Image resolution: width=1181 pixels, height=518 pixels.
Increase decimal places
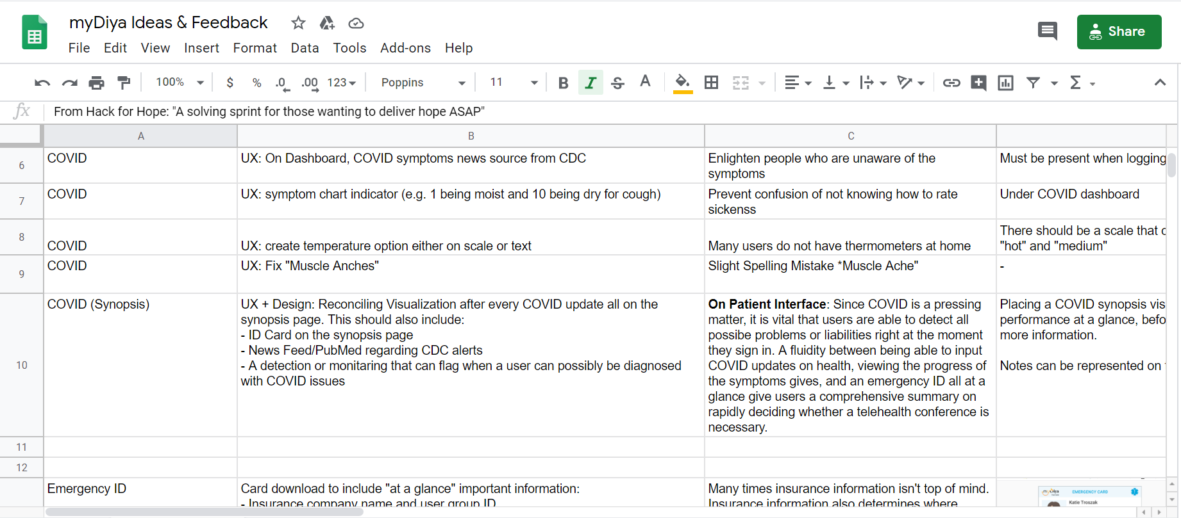(x=310, y=83)
